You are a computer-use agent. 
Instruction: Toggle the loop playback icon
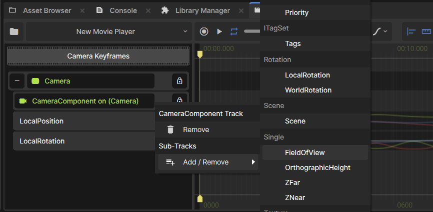[234, 31]
